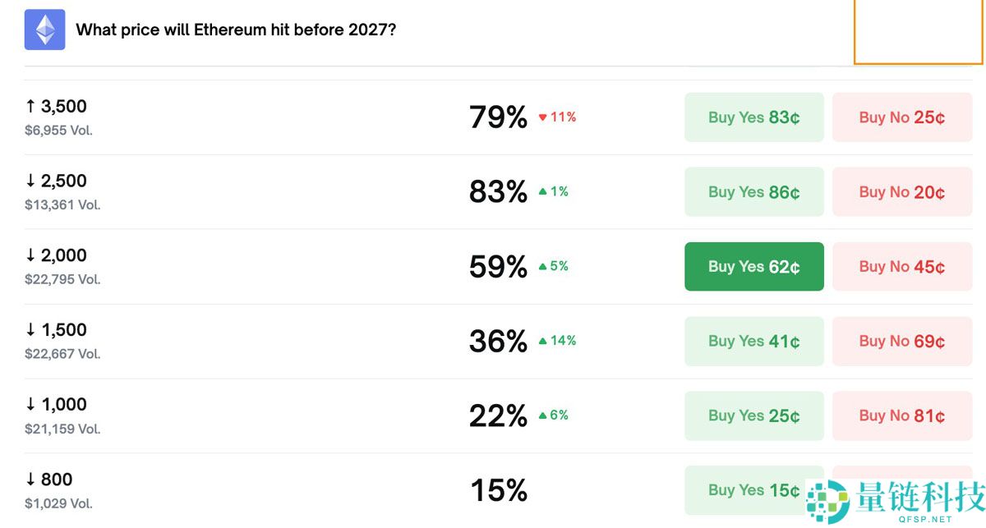Click the red down-triangle beside the 11% change

(x=541, y=117)
